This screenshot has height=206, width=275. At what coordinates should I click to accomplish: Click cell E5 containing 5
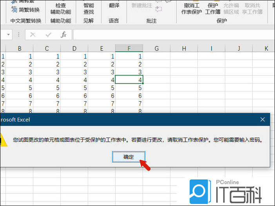(101, 88)
